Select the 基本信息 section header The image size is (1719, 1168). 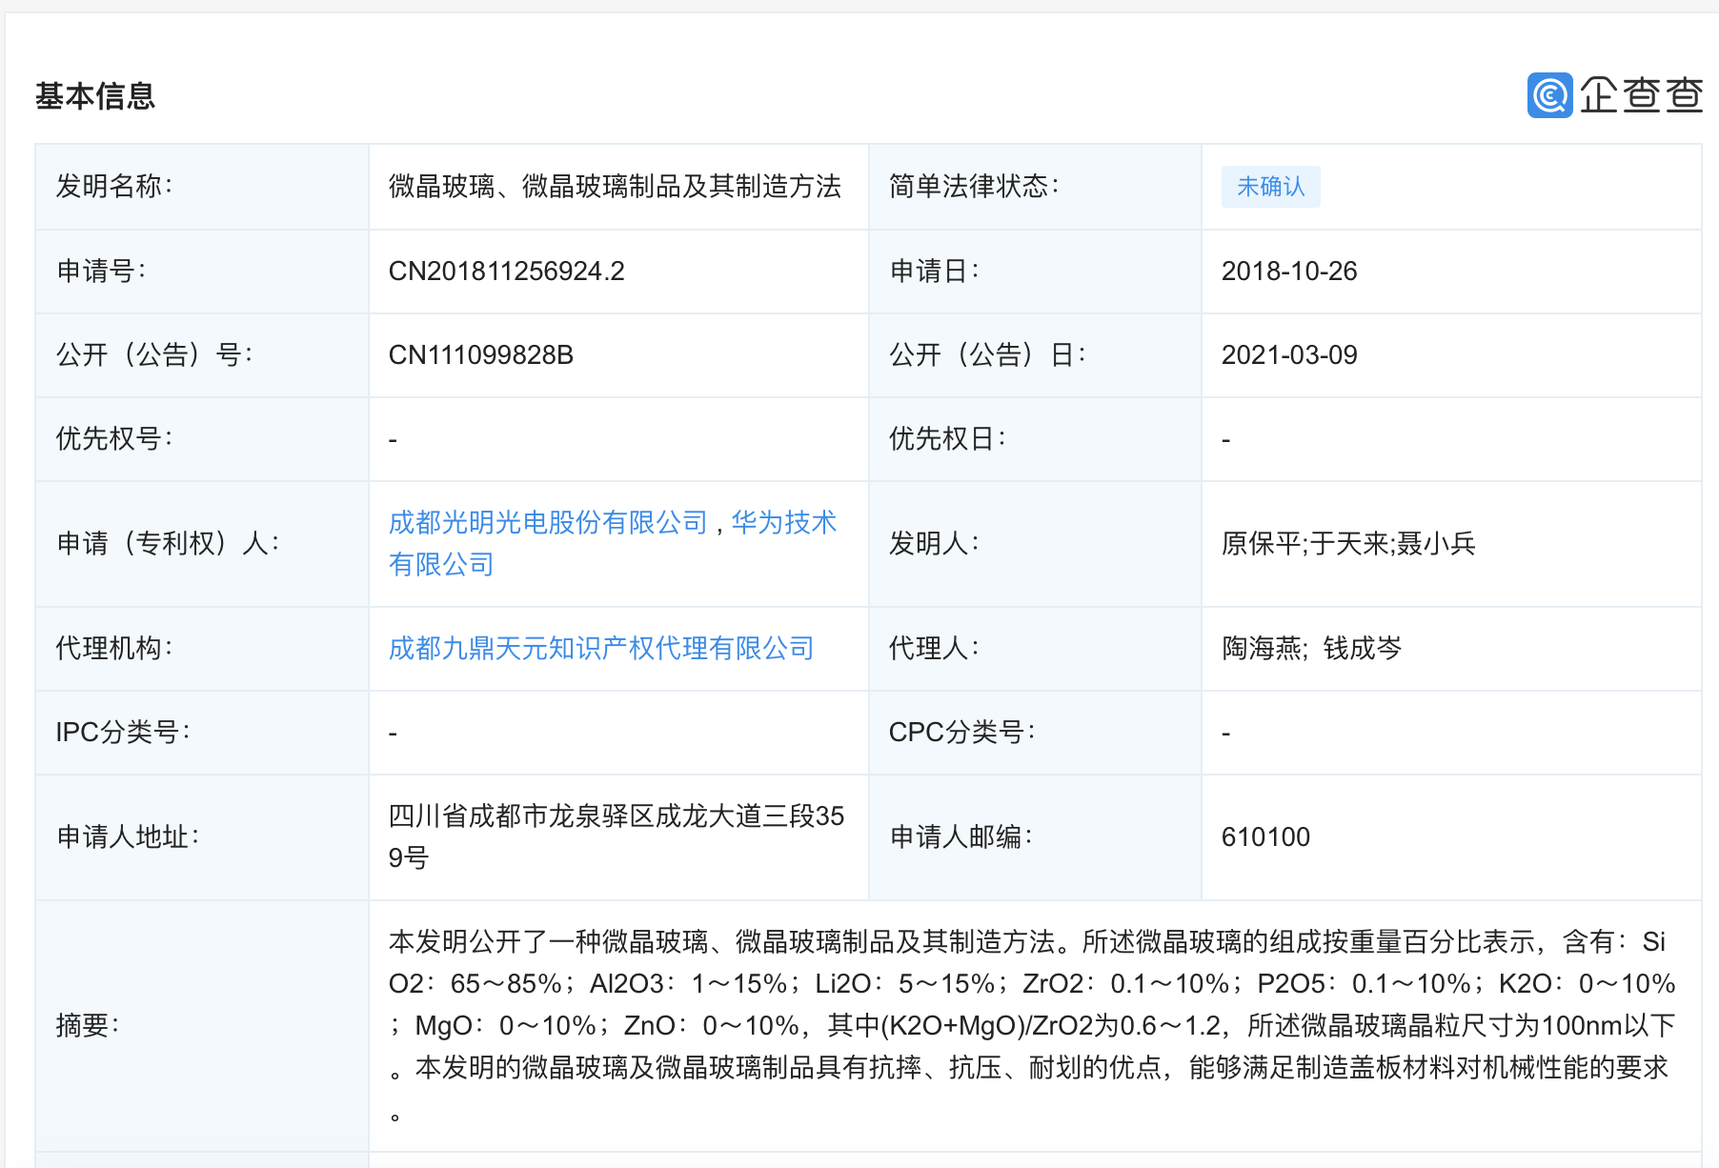tap(94, 97)
